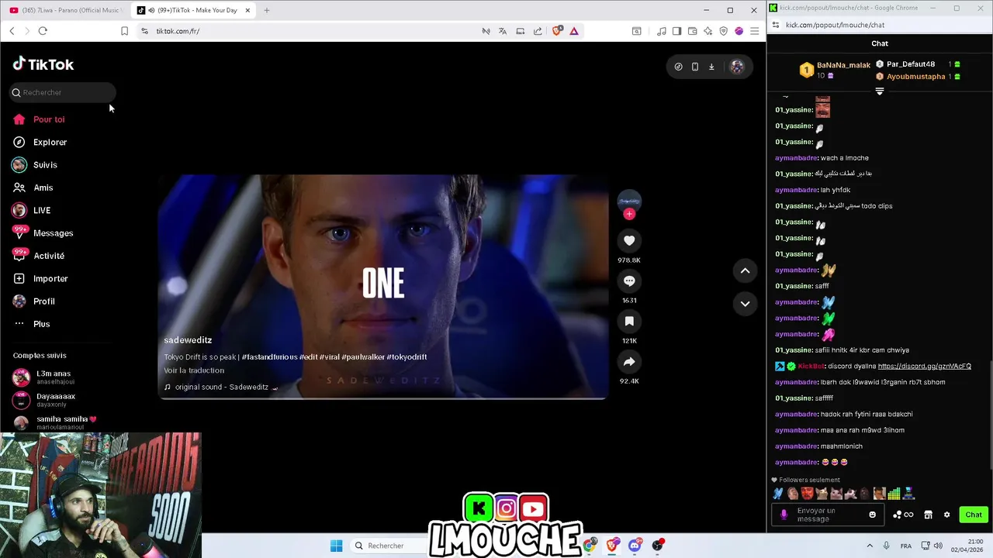Click green Chat send button
993x558 pixels.
[974, 515]
